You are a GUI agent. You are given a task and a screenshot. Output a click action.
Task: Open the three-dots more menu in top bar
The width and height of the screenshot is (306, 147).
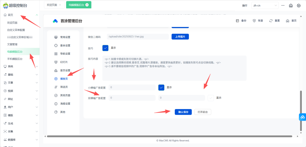283,5
